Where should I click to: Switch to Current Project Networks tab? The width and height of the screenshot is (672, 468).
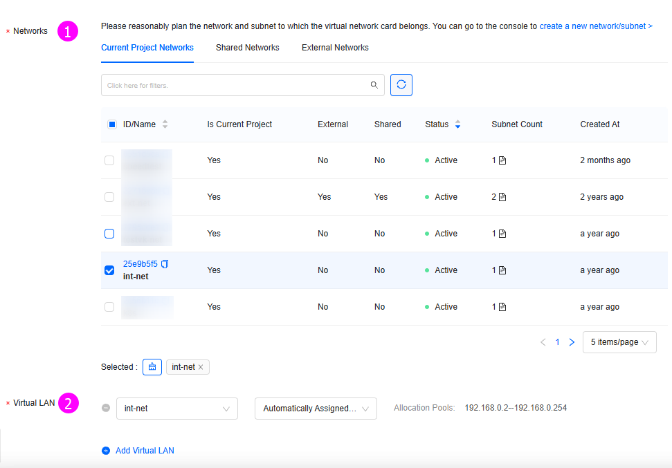(147, 48)
